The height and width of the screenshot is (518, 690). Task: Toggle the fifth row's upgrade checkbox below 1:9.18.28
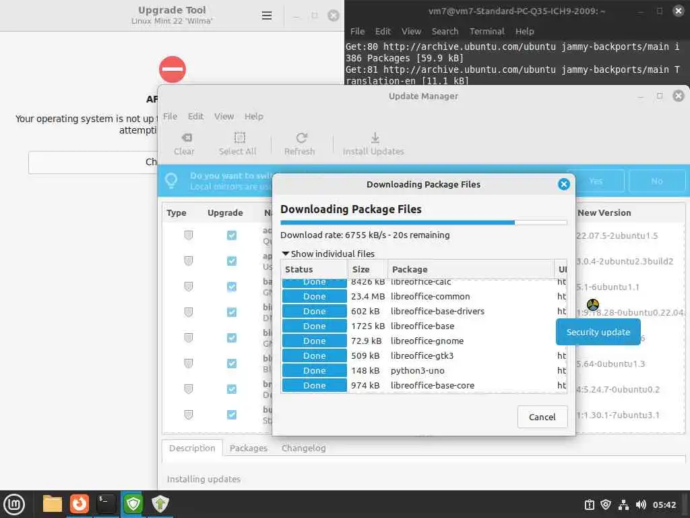pos(232,338)
